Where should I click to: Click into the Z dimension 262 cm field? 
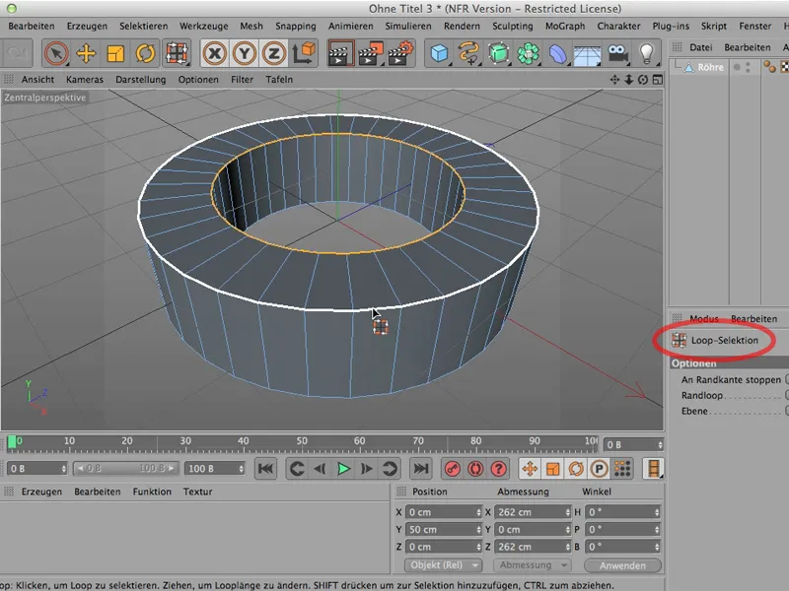pyautogui.click(x=530, y=547)
